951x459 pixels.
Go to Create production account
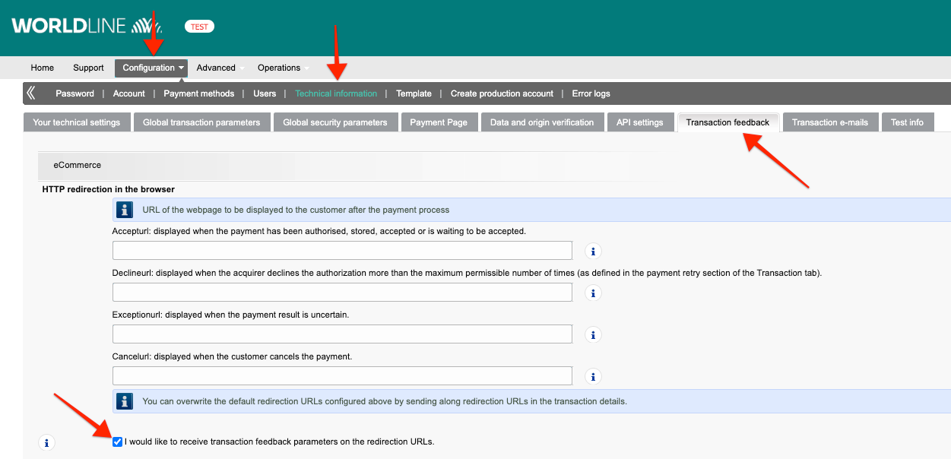click(x=502, y=93)
